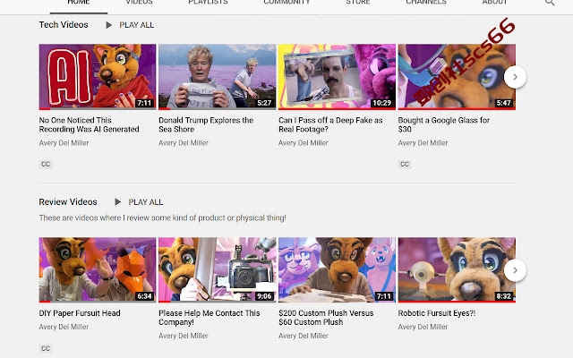
Task: Click title $200 Custom Plush Versus $60
Action: [x=326, y=318]
